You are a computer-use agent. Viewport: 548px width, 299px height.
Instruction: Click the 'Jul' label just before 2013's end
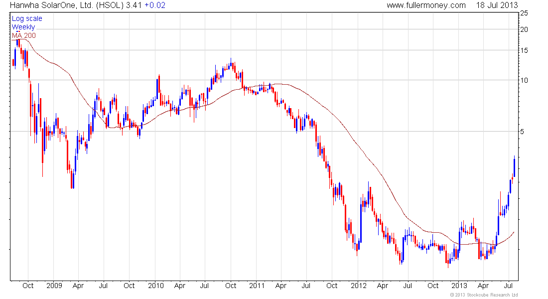click(509, 286)
